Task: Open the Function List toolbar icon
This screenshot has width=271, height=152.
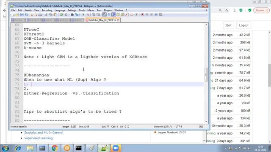Action: coord(127,15)
